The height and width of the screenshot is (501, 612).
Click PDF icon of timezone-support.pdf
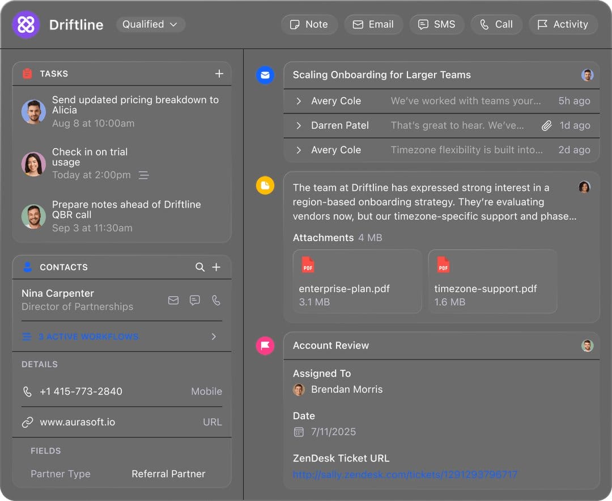point(443,264)
